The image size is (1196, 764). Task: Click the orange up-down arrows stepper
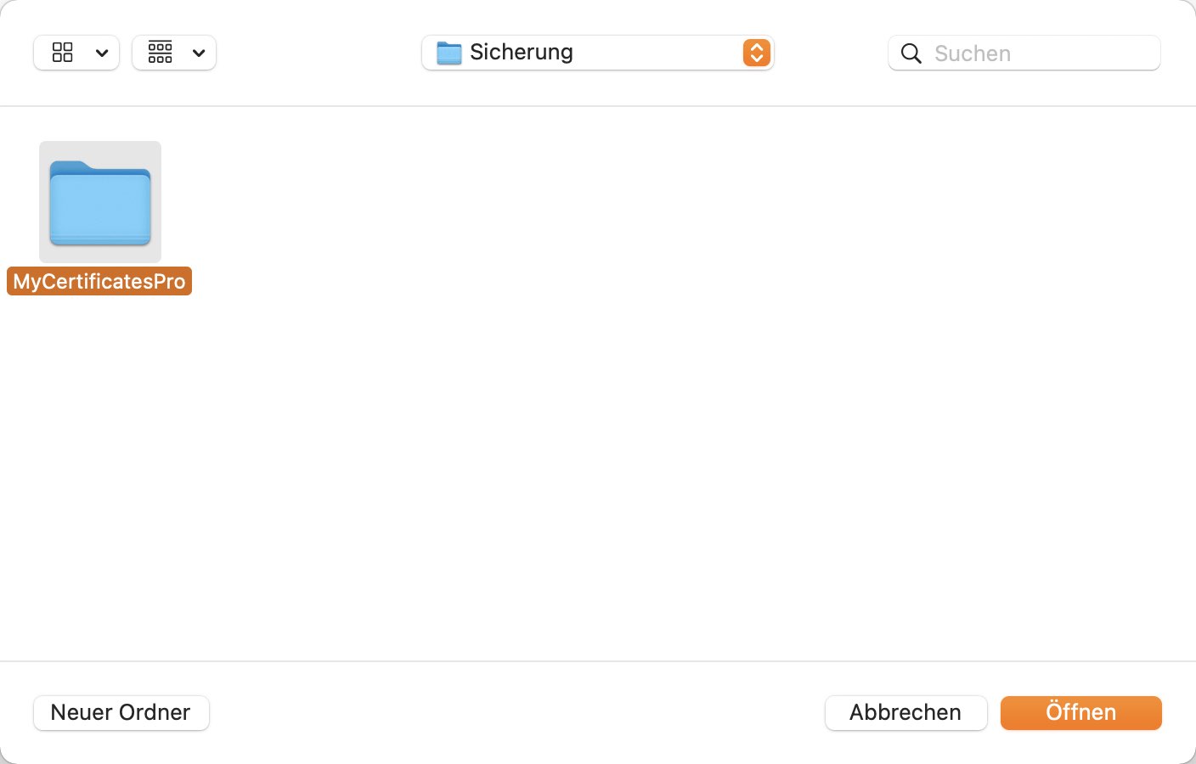(756, 53)
